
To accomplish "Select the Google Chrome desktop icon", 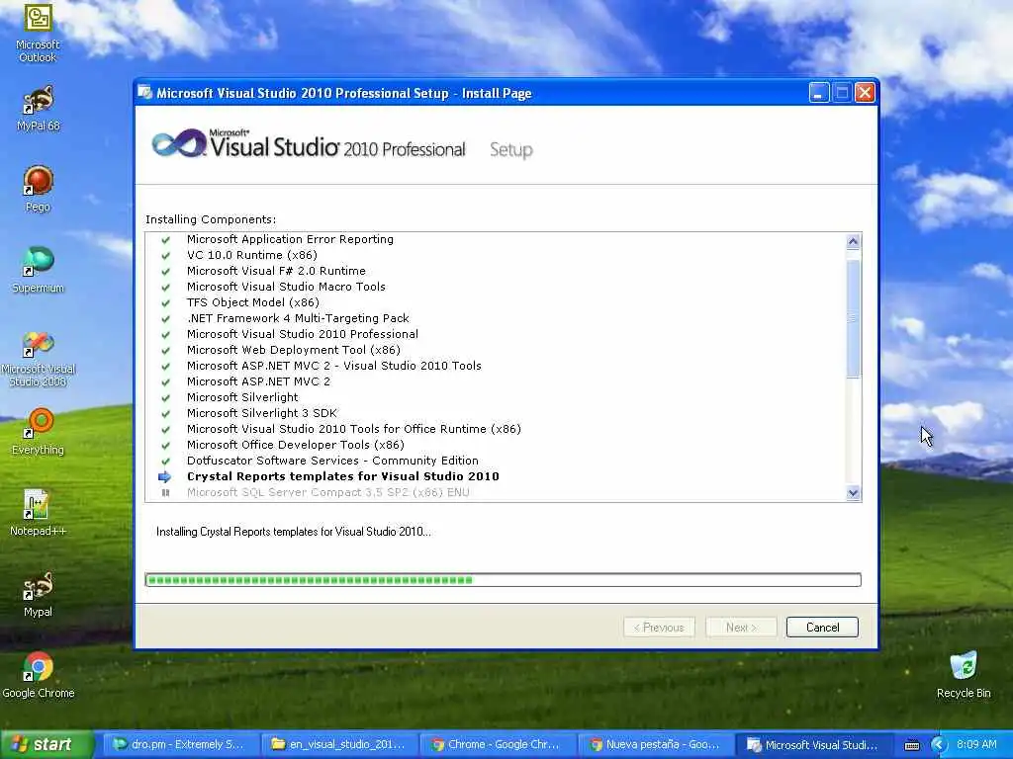I will coord(39,675).
